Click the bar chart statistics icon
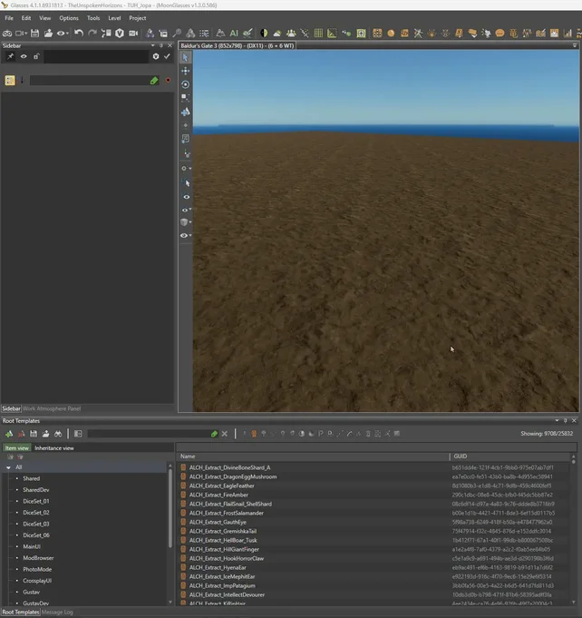This screenshot has width=582, height=618. pos(567,34)
